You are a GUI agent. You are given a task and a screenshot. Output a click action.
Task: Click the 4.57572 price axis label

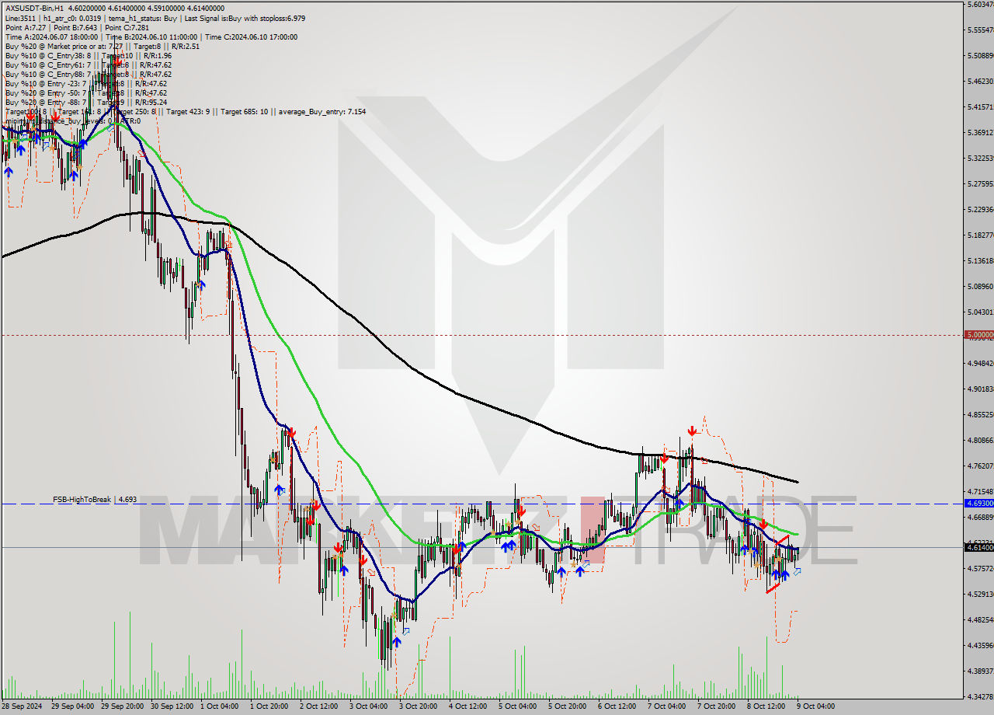[x=980, y=568]
